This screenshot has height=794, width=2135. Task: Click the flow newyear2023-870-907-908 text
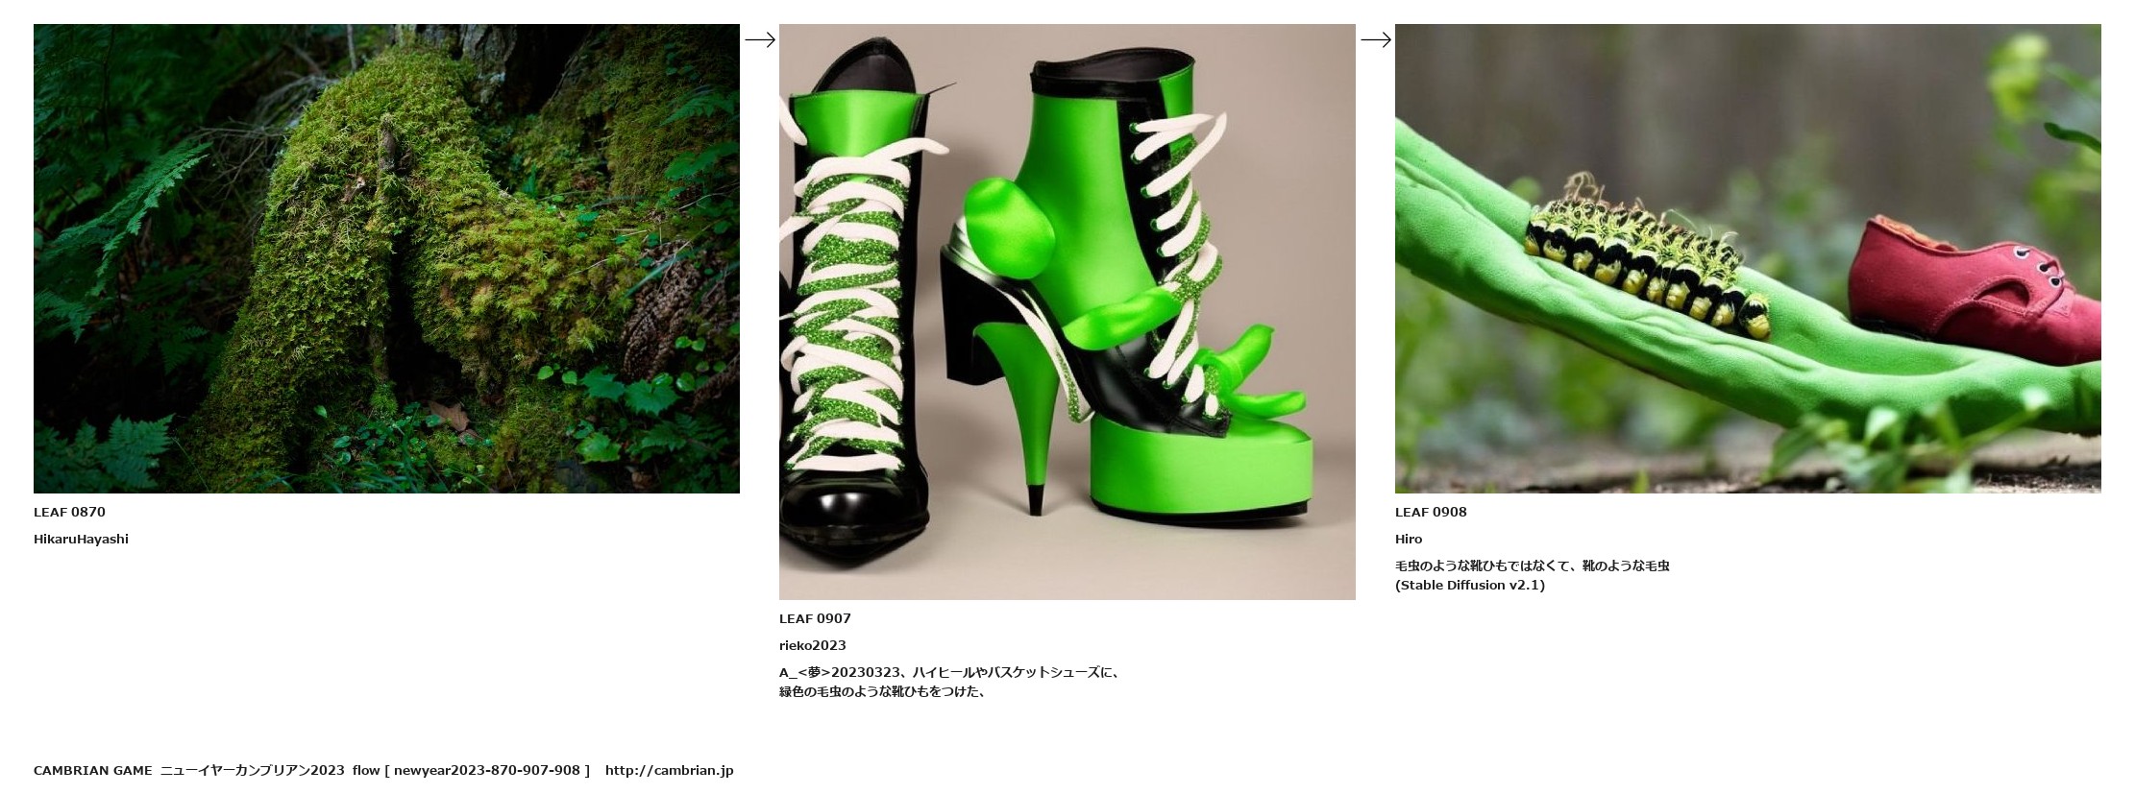[471, 770]
